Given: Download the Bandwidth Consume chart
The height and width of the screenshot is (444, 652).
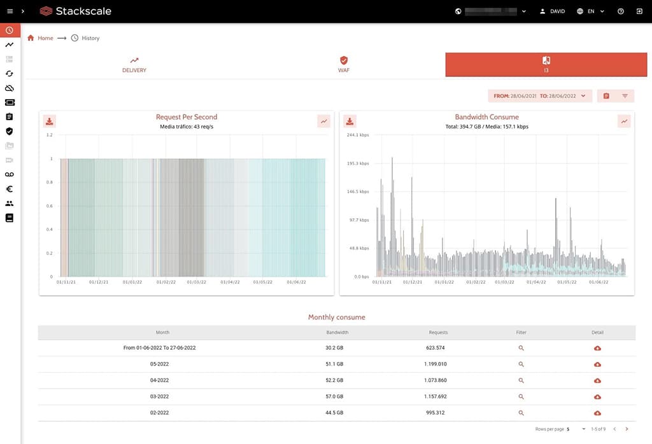Looking at the screenshot, I should click(x=350, y=121).
